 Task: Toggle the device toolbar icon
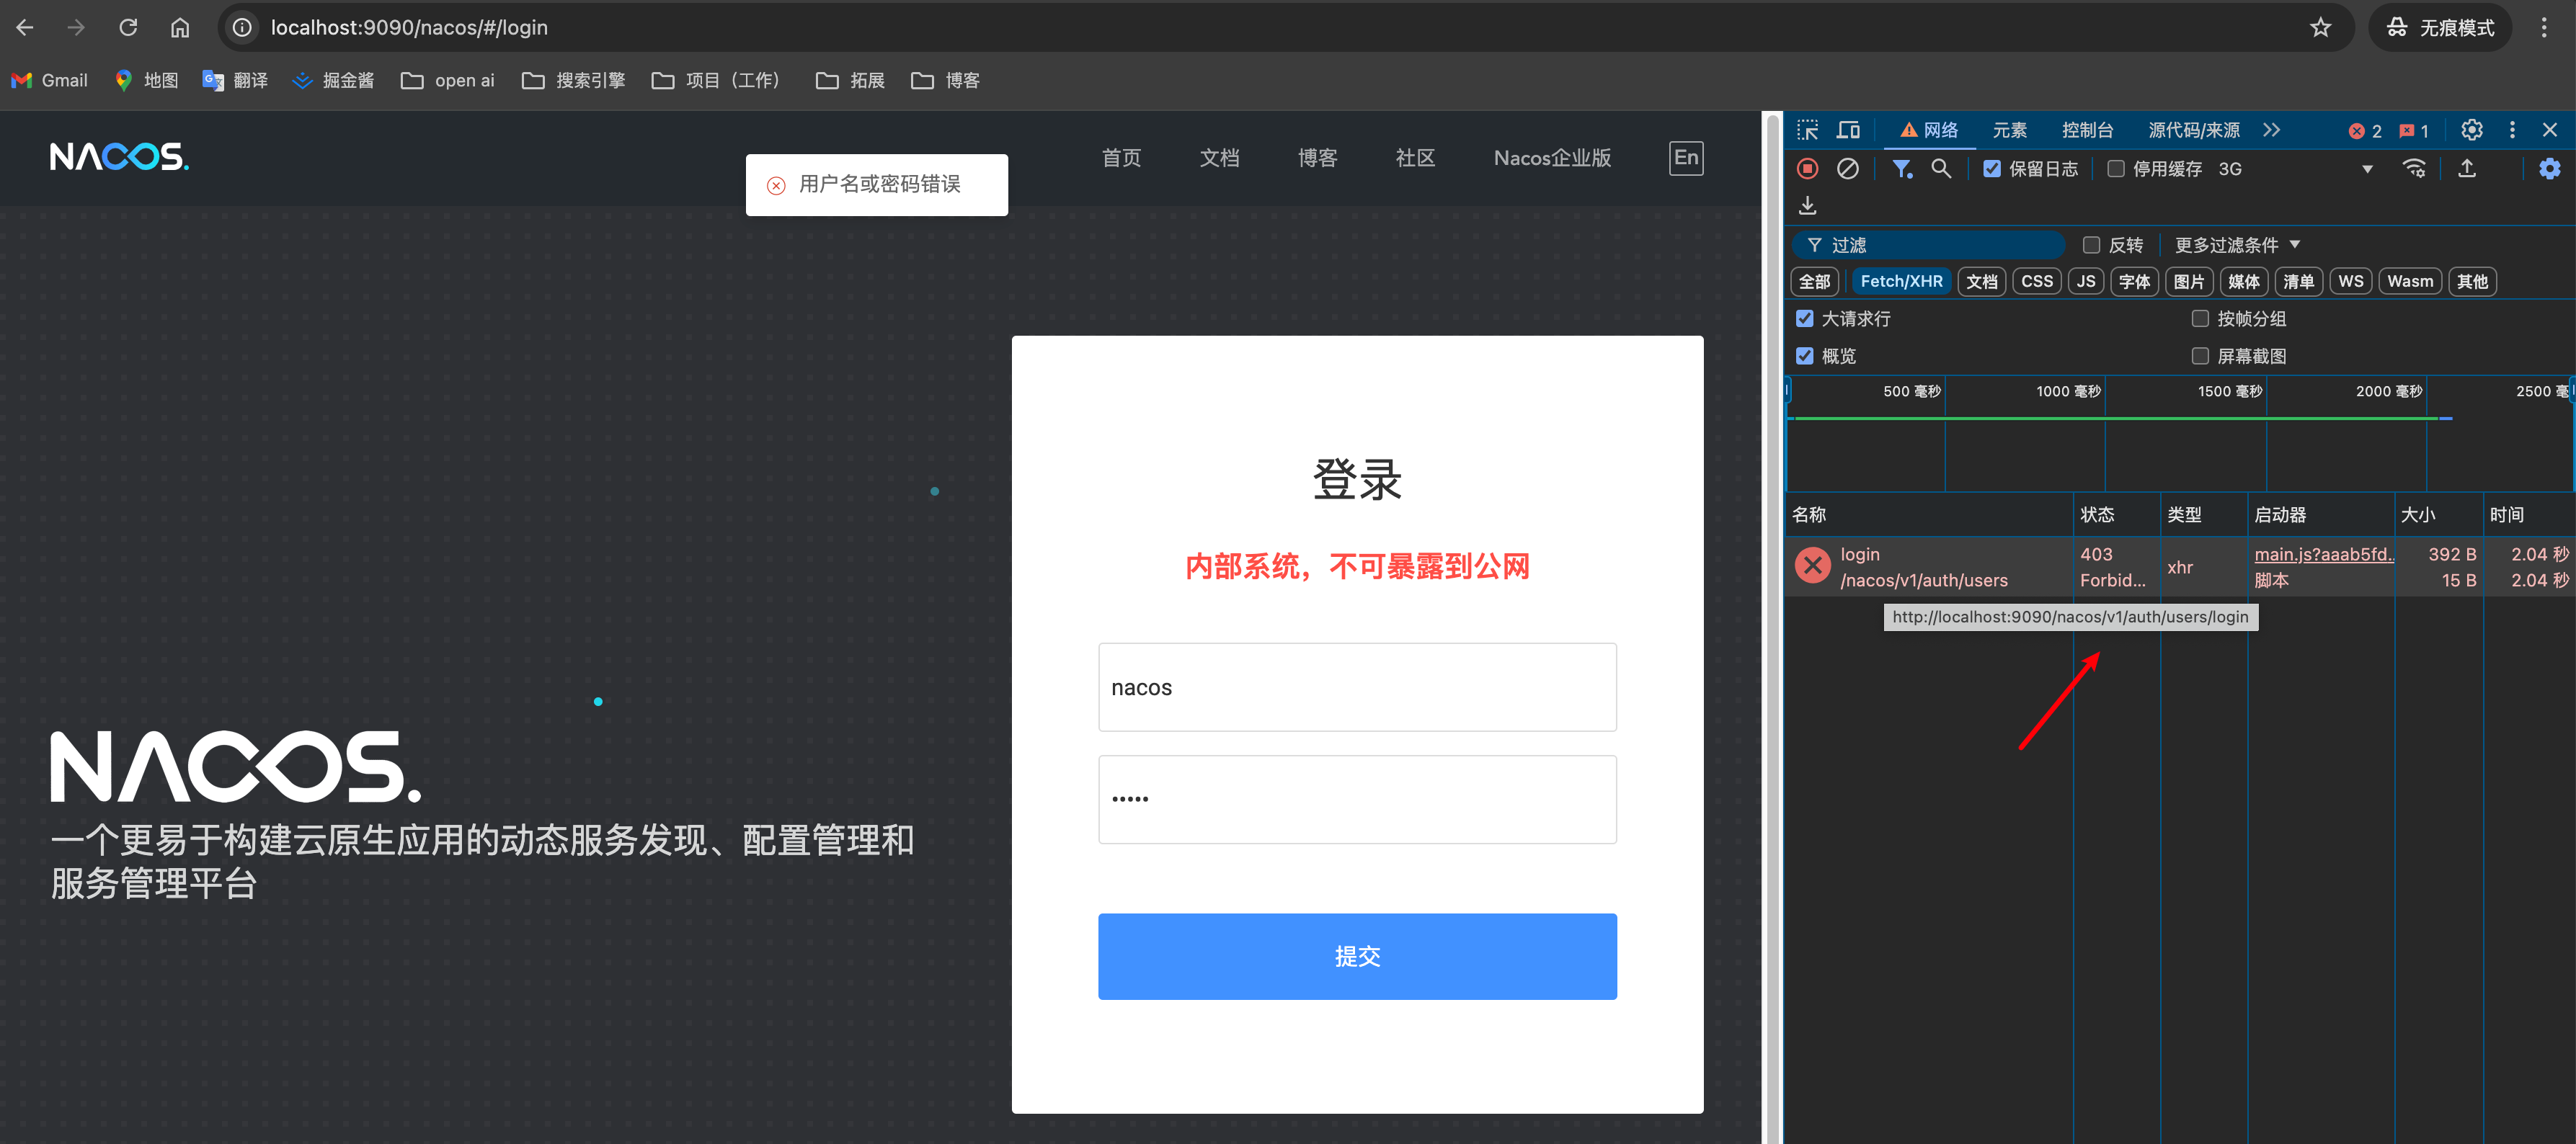1847,130
